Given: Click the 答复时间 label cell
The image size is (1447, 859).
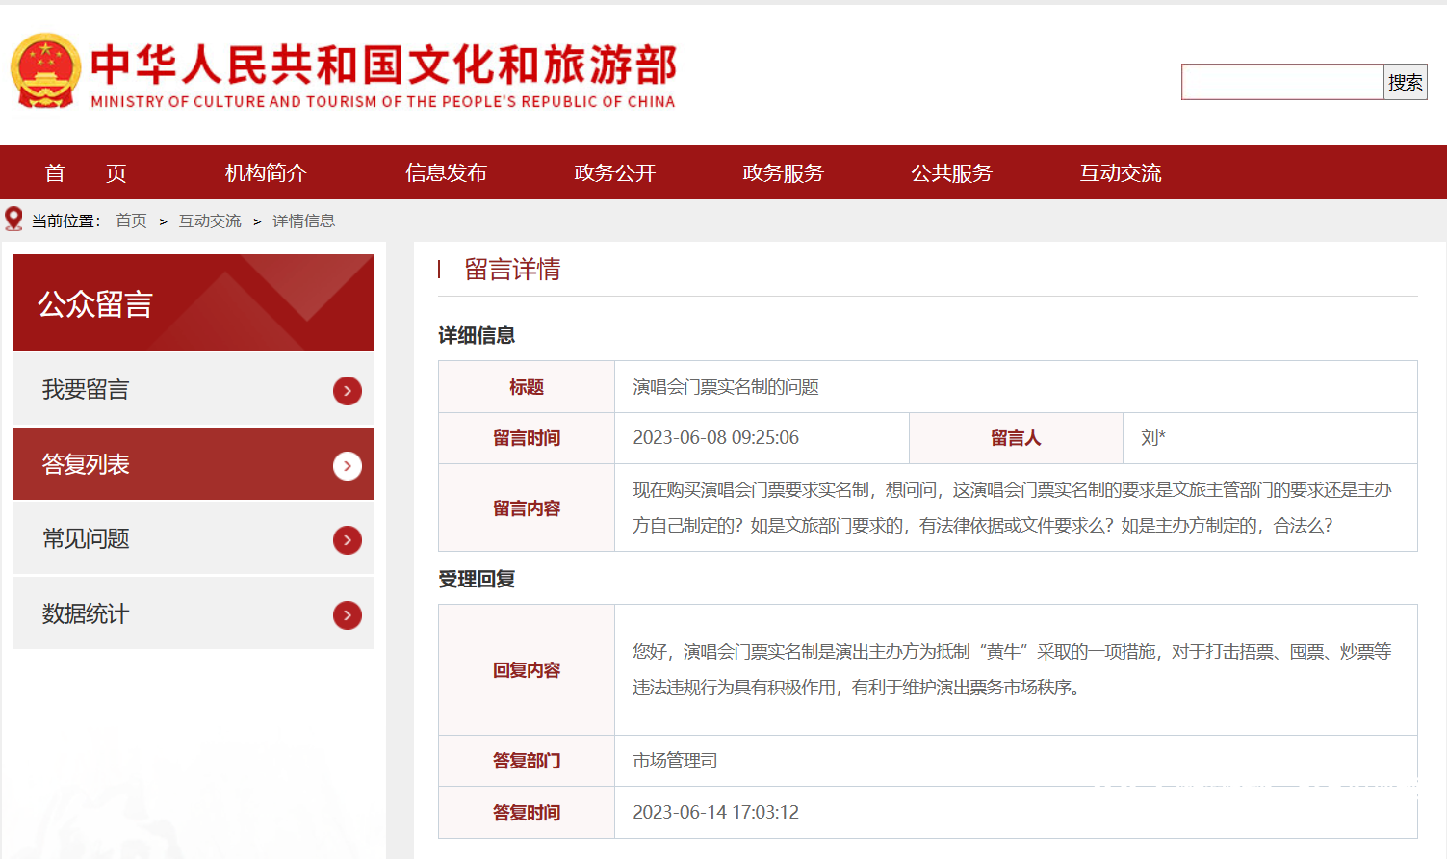Looking at the screenshot, I should (x=527, y=812).
